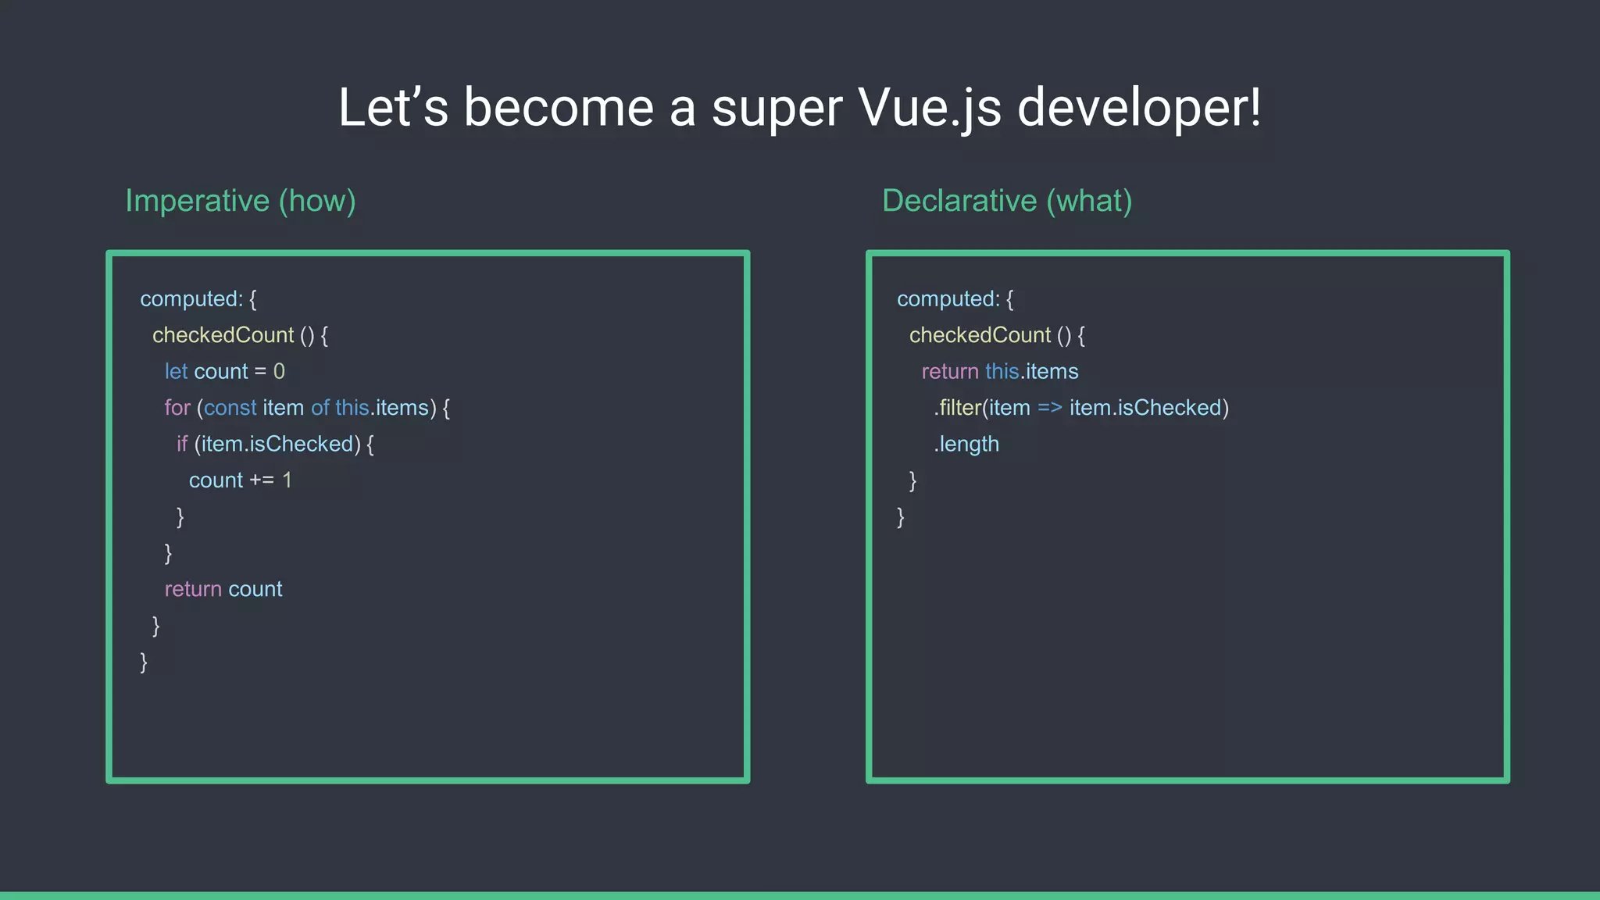Image resolution: width=1600 pixels, height=900 pixels.
Task: Click 'computed: {' in the imperative box
Action: point(198,299)
